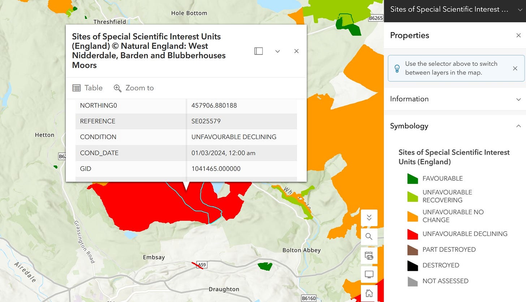The width and height of the screenshot is (526, 302).
Task: Collapse map tools with the double-chevron button
Action: [x=369, y=217]
